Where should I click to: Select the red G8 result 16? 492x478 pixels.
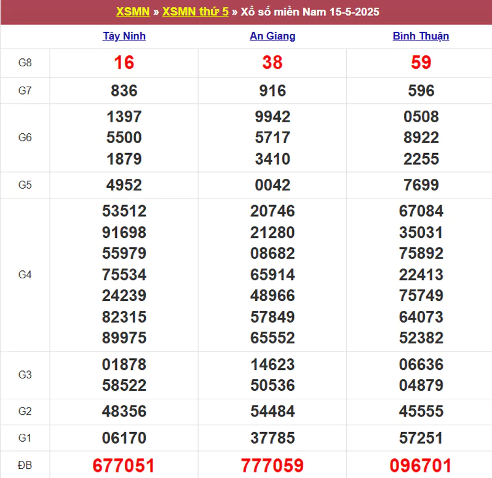124,63
